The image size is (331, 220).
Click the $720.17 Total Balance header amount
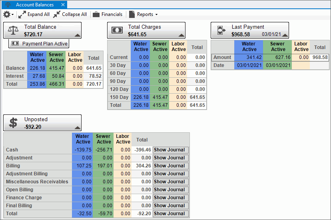[x=33, y=34]
